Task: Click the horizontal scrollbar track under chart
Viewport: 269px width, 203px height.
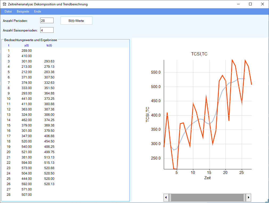Action: (x=207, y=198)
